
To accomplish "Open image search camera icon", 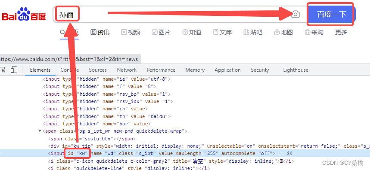I will 295,14.
